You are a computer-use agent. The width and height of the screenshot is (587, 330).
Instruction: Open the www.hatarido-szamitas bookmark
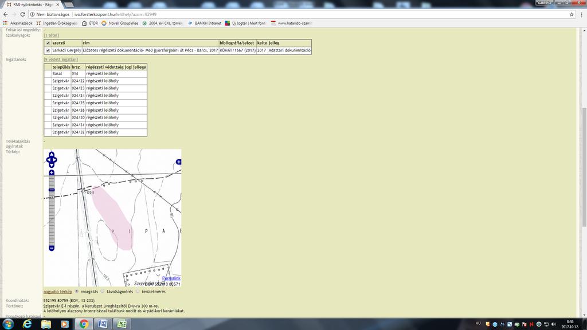291,23
